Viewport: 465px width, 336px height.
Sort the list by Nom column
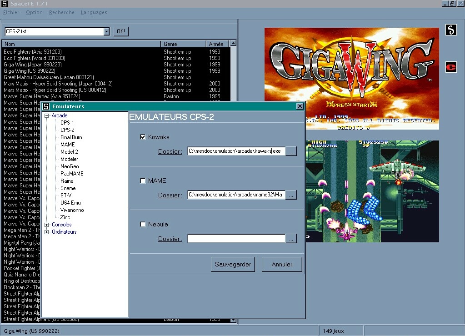click(81, 44)
